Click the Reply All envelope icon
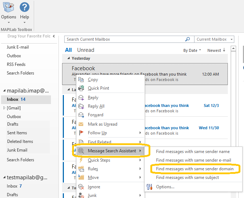Screen dimensions: 244x198 [x=81, y=106]
